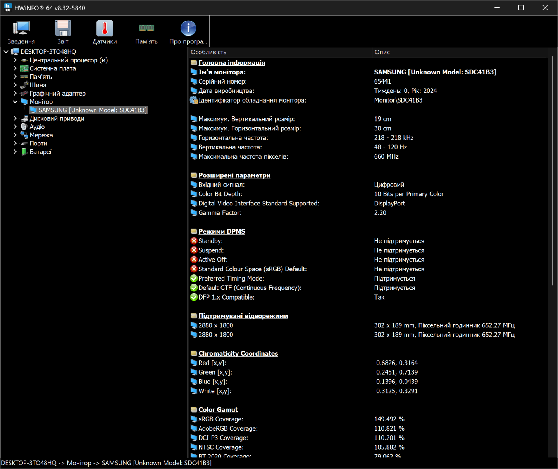Click the Особливість column header
Viewport: 558px width, 469px height.
[x=280, y=52]
